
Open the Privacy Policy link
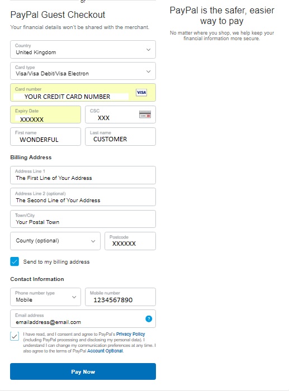click(x=130, y=334)
